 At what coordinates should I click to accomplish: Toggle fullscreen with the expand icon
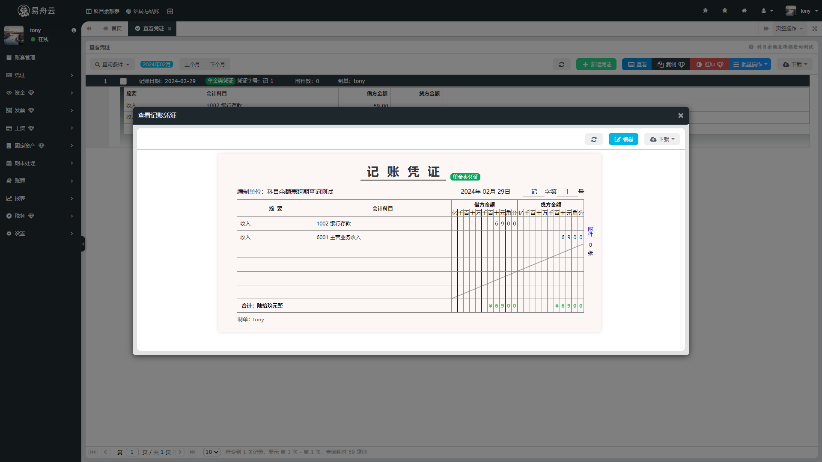tap(815, 29)
